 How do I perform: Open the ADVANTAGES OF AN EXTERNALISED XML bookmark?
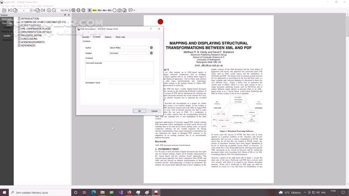(43, 22)
